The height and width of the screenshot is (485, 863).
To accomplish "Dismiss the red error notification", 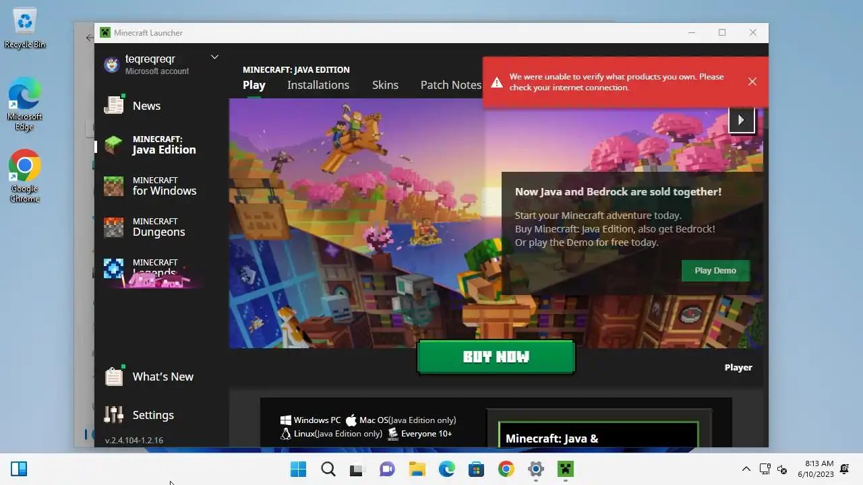I will tap(752, 82).
